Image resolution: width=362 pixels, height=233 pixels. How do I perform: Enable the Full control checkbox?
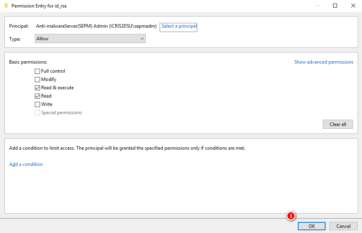click(x=38, y=71)
